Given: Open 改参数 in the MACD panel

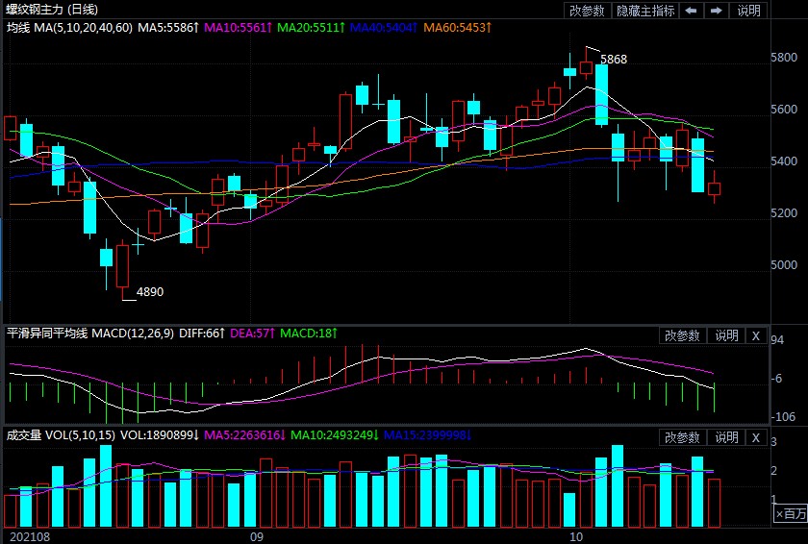Looking at the screenshot, I should [x=682, y=335].
